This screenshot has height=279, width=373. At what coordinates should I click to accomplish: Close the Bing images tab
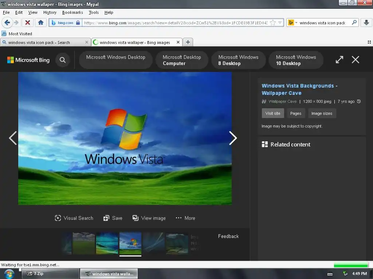(x=178, y=42)
